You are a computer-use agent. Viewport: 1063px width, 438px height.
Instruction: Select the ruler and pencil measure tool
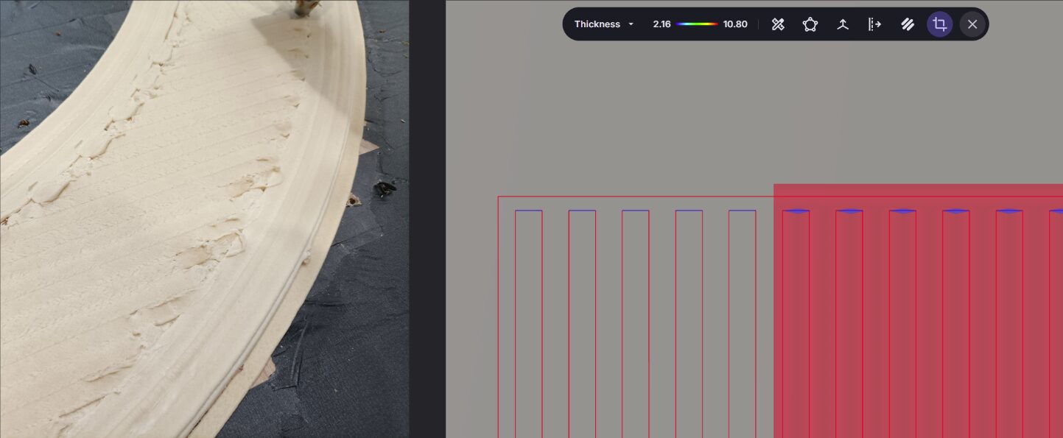point(778,24)
